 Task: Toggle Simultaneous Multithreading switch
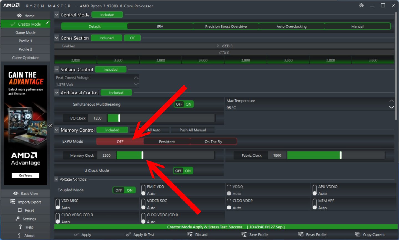click(x=184, y=104)
